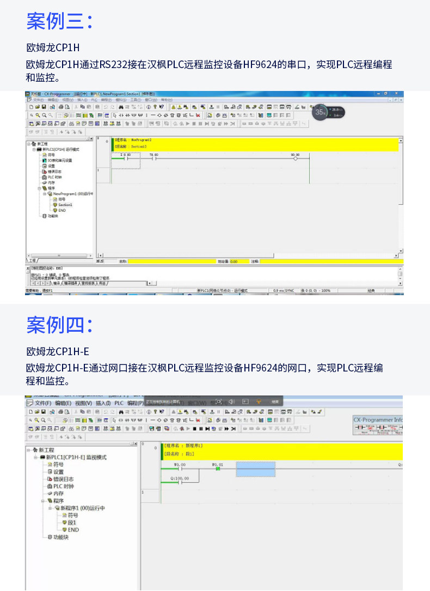Viewport: 430px width, 591px height.
Task: Click blue selected cell in CP1H-E ladder
Action: [256, 469]
